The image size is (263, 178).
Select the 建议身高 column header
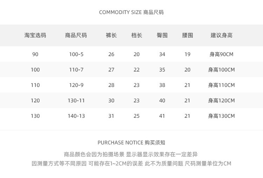pos(221,35)
